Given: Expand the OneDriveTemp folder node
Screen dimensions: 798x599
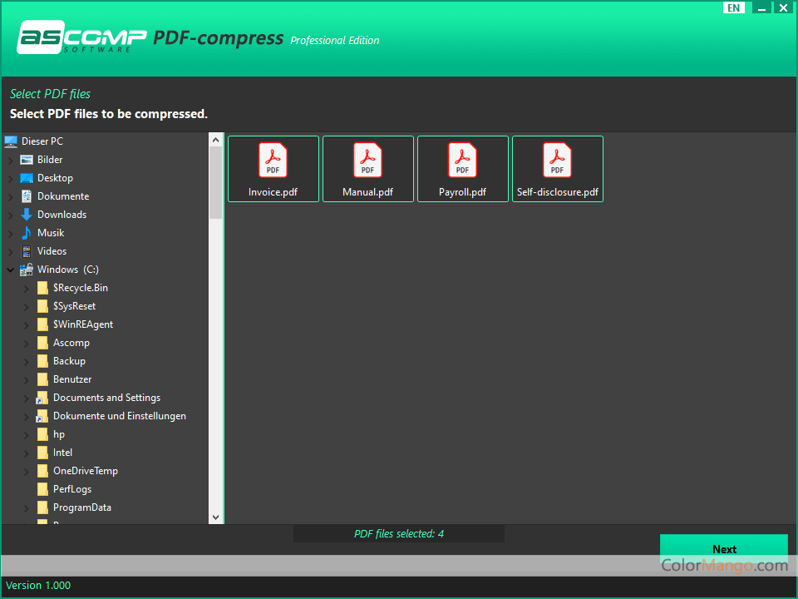Looking at the screenshot, I should 26,473.
